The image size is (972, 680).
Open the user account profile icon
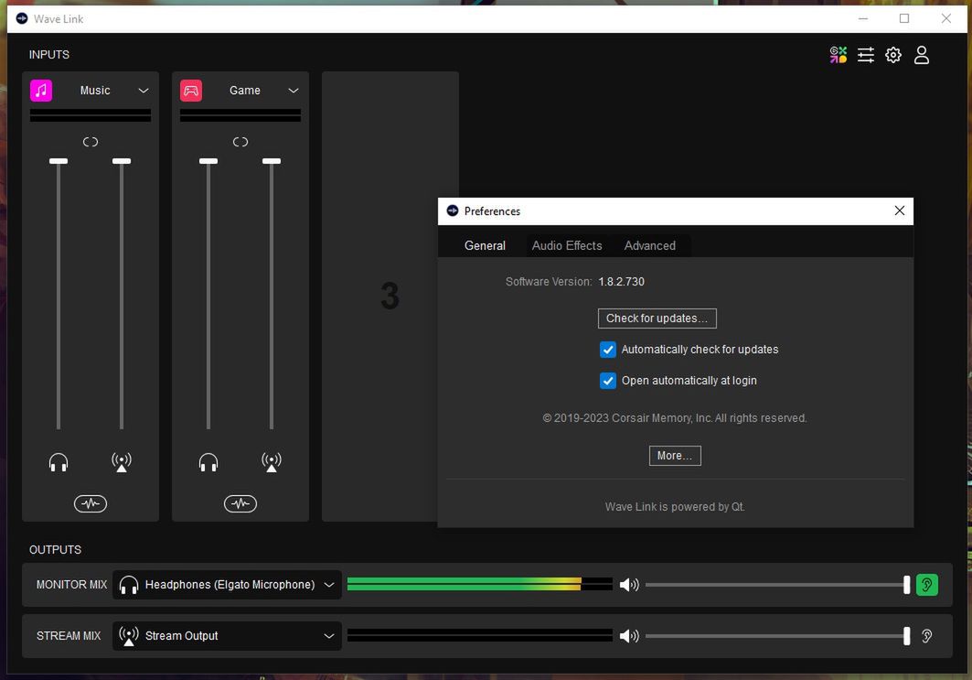coord(922,55)
